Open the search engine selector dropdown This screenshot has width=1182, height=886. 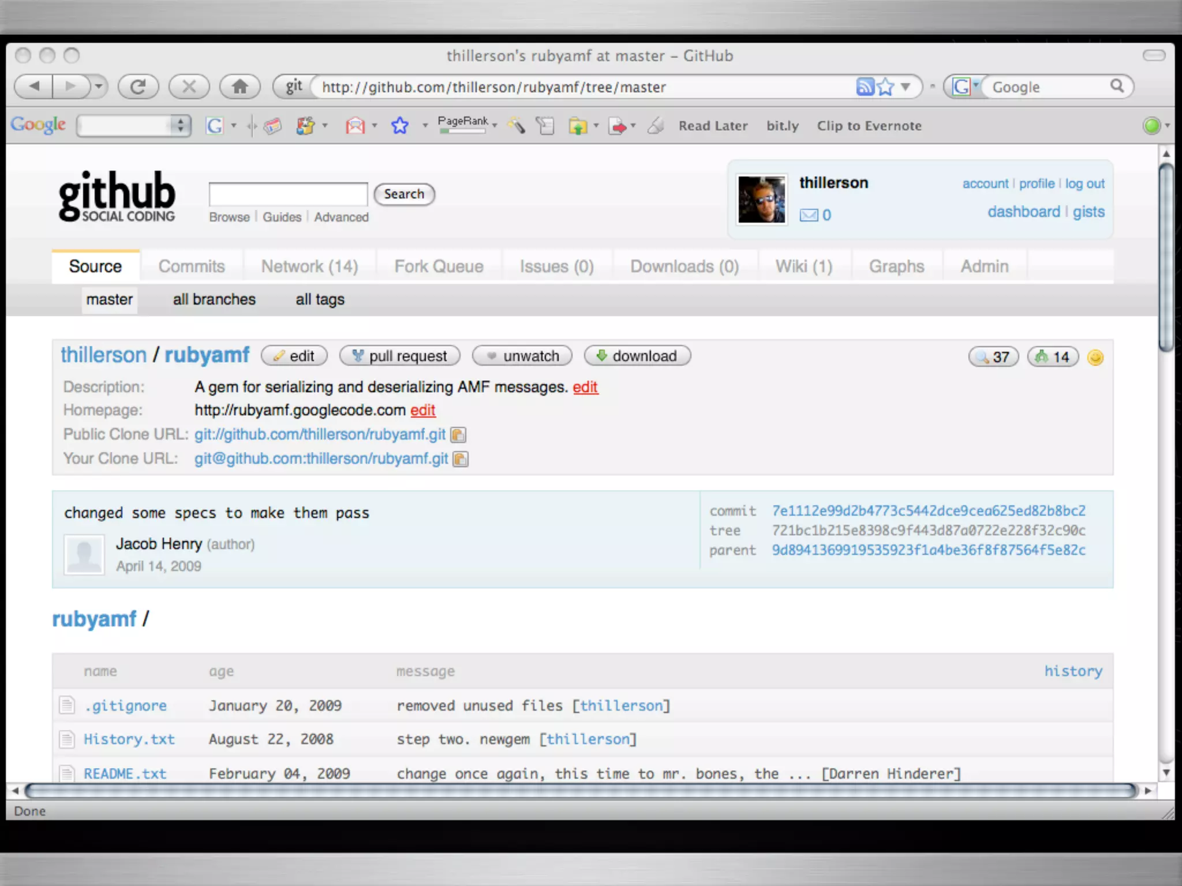[966, 87]
